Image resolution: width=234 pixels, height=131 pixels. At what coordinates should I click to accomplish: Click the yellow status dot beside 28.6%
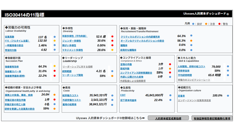[x=112, y=50]
